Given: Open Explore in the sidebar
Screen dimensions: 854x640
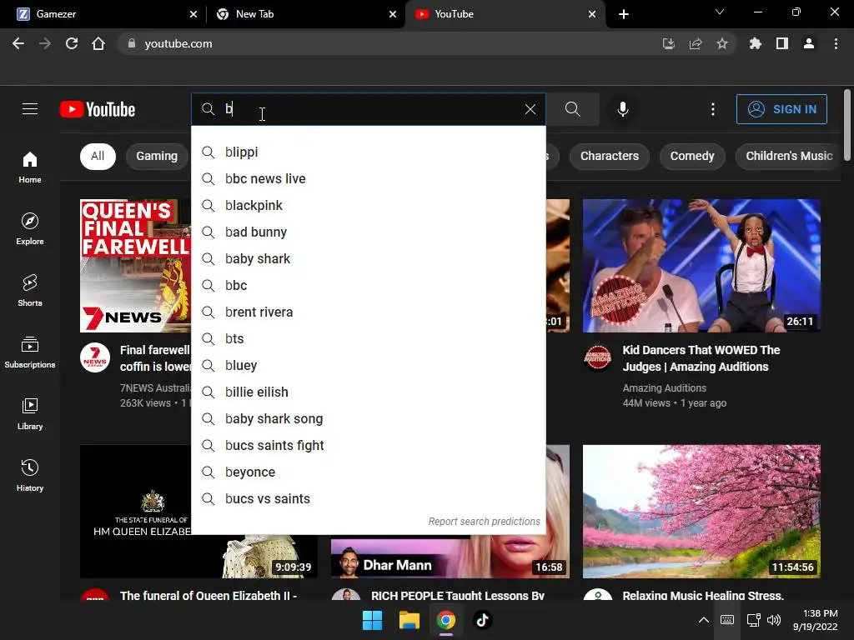Looking at the screenshot, I should pos(30,228).
